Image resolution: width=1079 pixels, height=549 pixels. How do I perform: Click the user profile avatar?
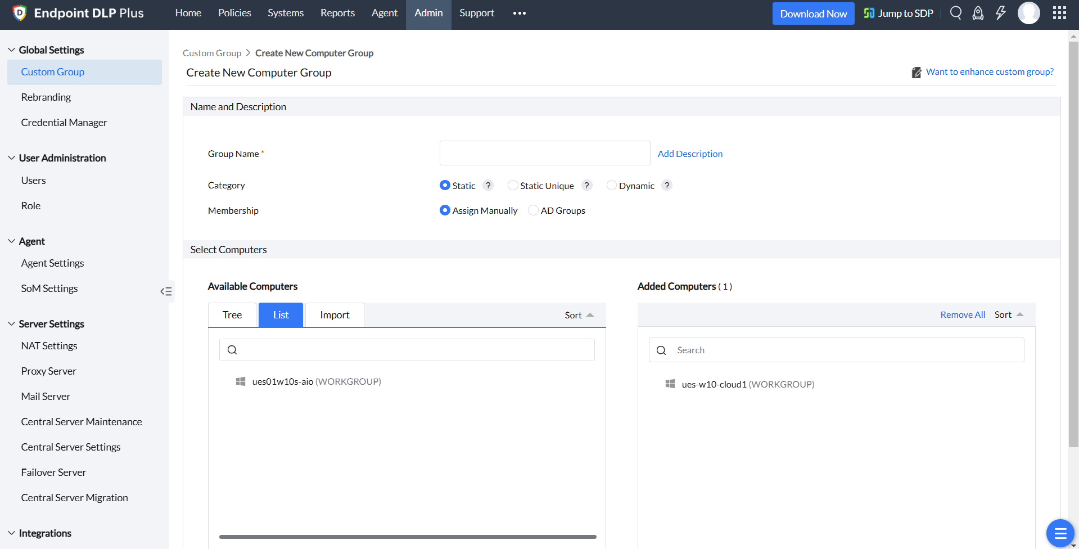(x=1028, y=13)
